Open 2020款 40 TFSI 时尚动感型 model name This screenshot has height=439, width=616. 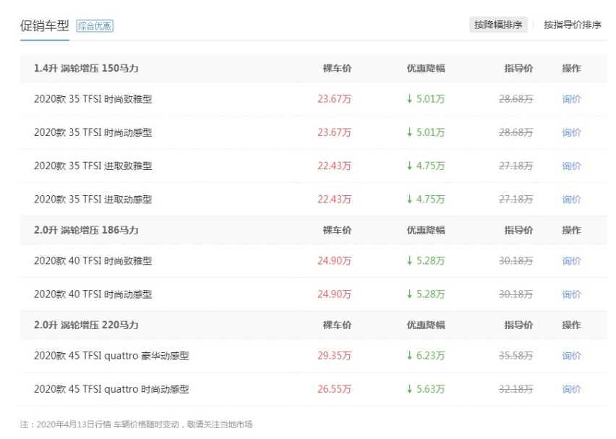click(93, 294)
